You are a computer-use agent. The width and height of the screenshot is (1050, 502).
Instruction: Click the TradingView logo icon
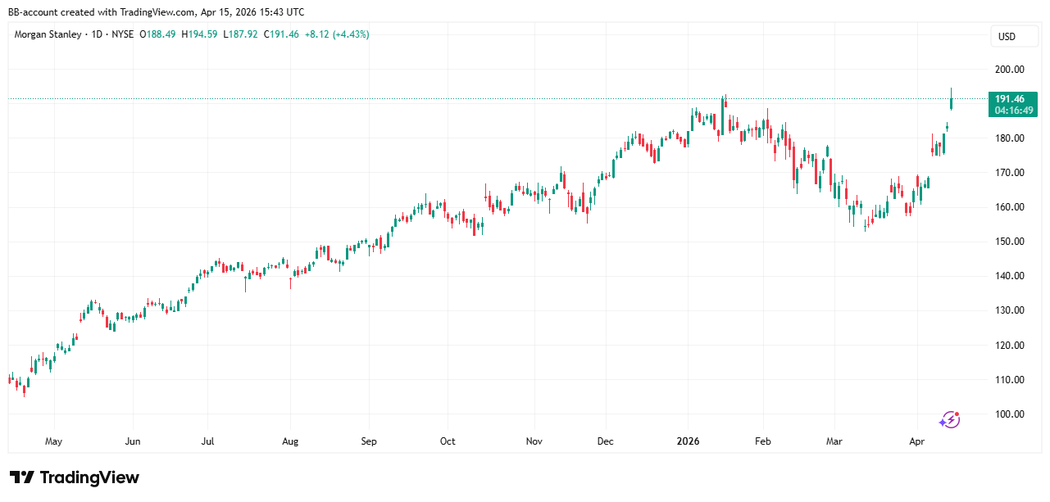click(x=22, y=477)
